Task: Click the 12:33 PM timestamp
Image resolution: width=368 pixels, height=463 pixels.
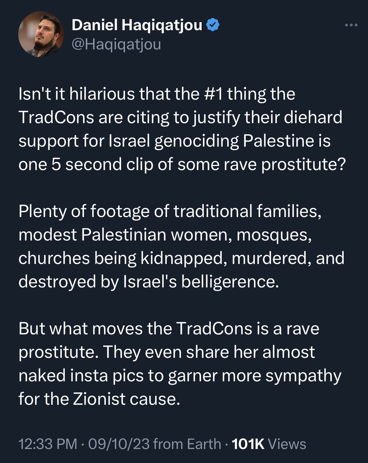Action: [48, 444]
